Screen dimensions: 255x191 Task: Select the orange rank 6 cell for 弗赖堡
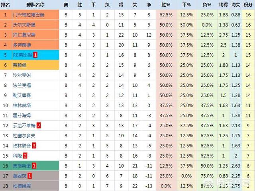coord(5,65)
